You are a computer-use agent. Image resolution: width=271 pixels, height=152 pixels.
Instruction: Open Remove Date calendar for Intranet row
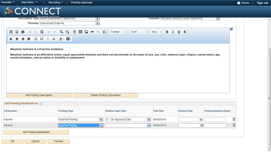point(202,126)
